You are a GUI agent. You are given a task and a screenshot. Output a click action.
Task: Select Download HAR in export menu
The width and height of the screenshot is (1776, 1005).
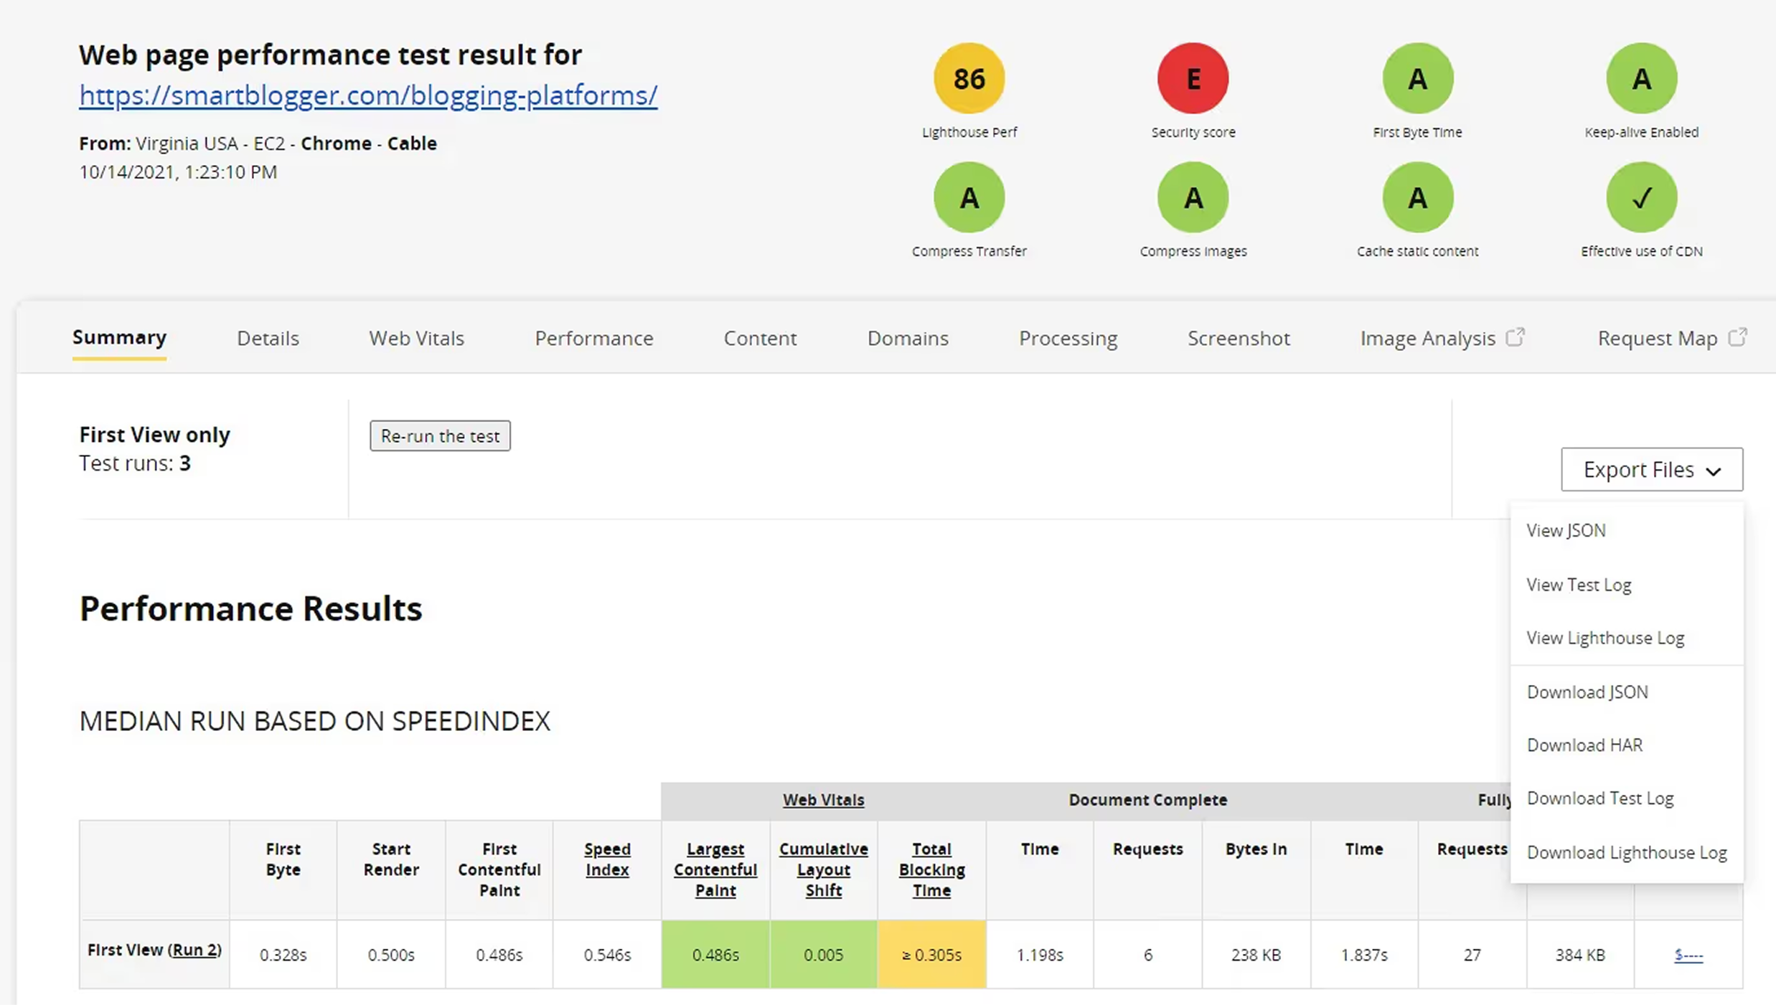click(x=1584, y=745)
